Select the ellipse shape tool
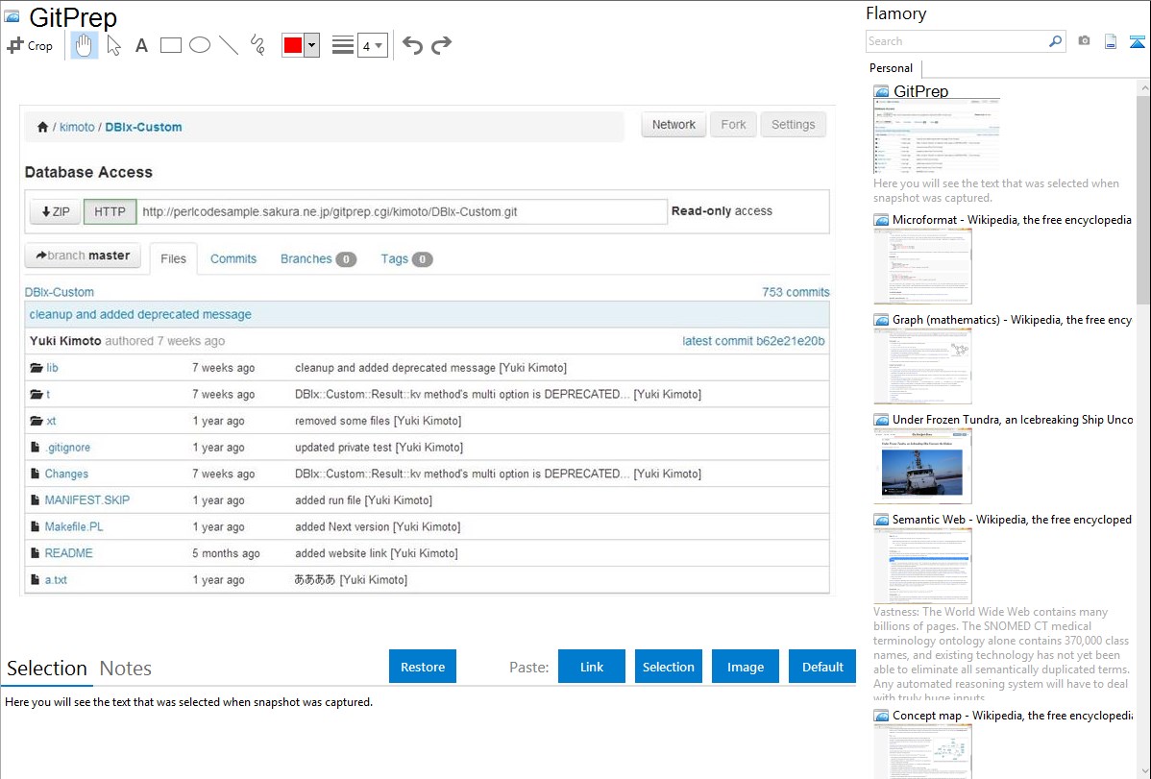 (x=200, y=45)
